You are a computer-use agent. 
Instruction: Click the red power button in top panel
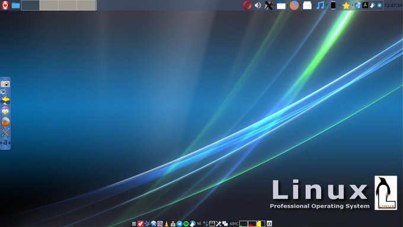pyautogui.click(x=5, y=5)
